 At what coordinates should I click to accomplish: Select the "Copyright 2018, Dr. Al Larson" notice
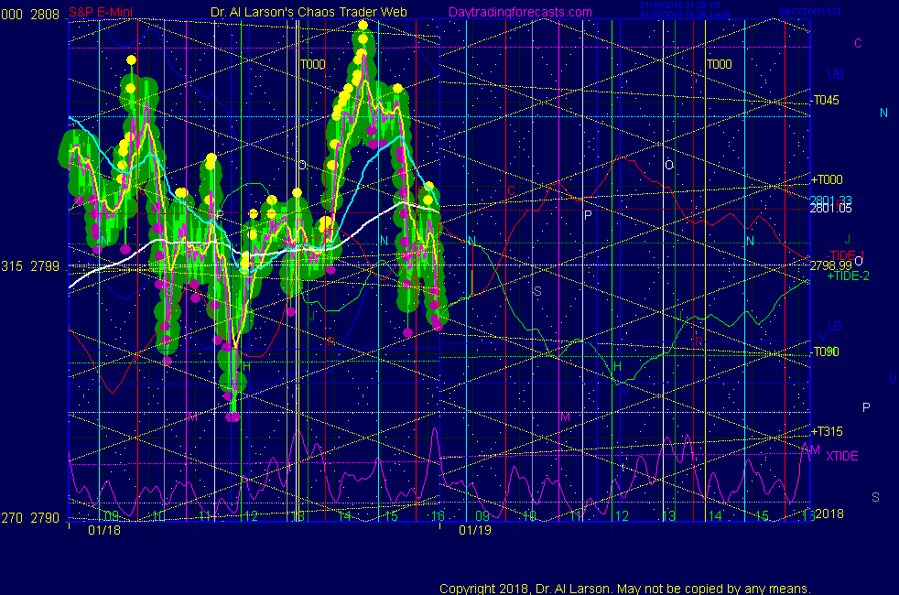[x=625, y=589]
